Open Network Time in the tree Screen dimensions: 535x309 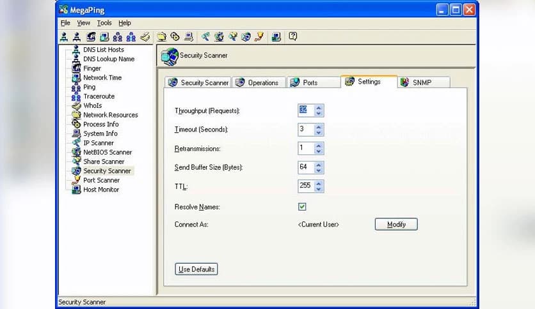coord(102,78)
